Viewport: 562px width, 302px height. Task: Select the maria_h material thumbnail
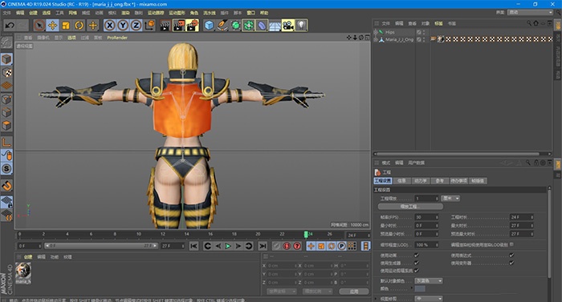(x=23, y=272)
